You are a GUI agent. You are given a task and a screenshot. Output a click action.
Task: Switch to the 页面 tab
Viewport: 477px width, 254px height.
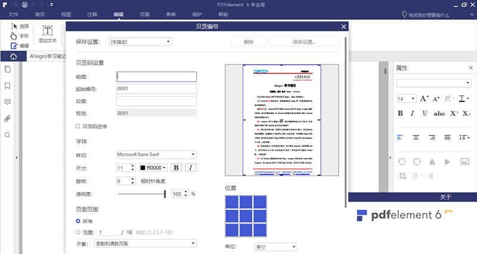point(144,14)
